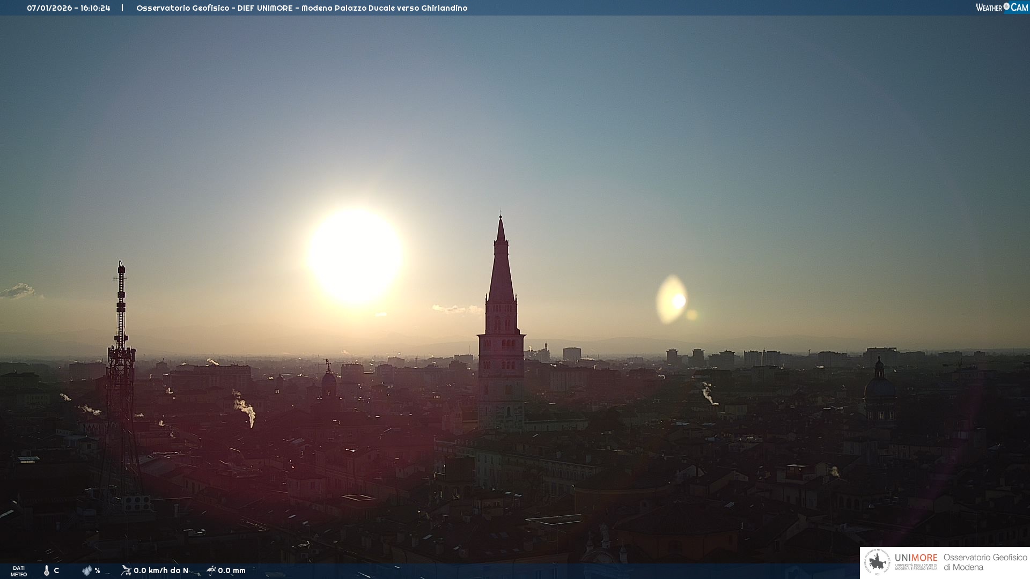Click the 0.0 mm rainfall reading
This screenshot has height=579, width=1030.
click(232, 570)
